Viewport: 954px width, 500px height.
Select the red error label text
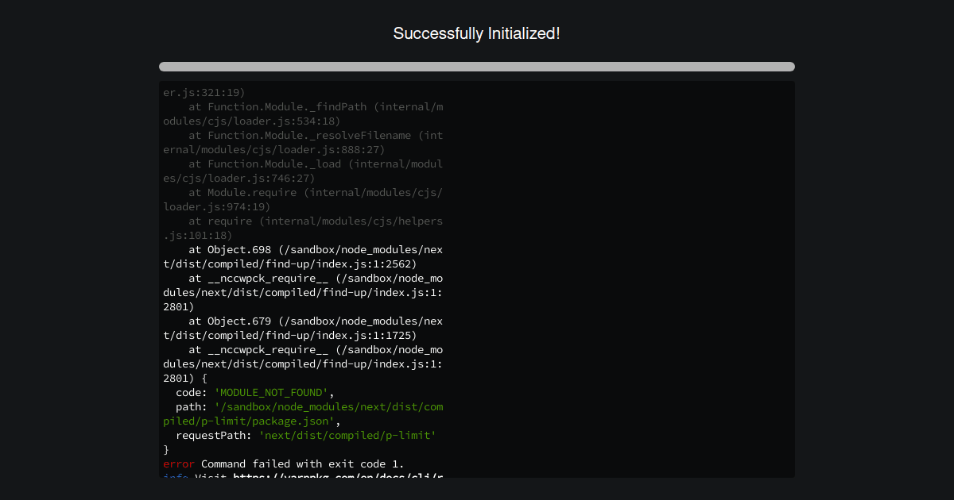coord(176,463)
